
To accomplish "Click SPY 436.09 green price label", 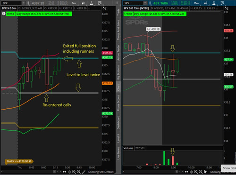I will point(228,87).
